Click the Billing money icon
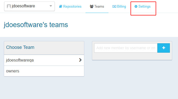This screenshot has width=178, height=99. click(x=114, y=6)
